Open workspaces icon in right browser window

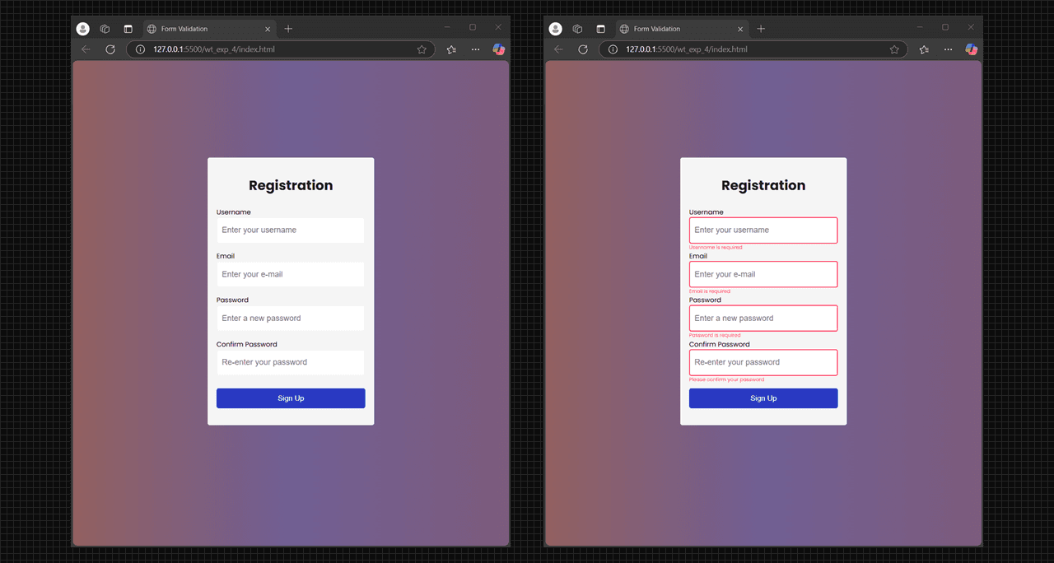click(x=578, y=29)
